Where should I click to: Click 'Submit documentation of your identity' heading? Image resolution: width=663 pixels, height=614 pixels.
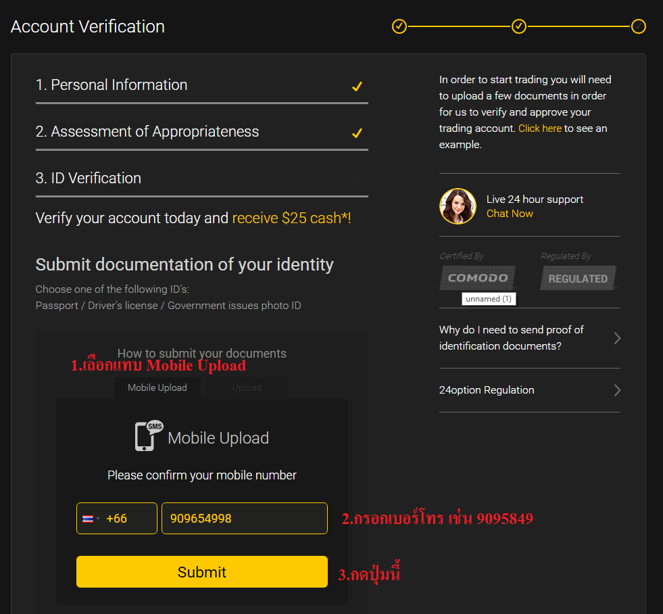point(185,264)
